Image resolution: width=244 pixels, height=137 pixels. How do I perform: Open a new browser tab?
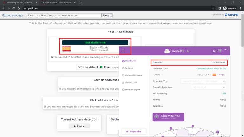(81, 3)
